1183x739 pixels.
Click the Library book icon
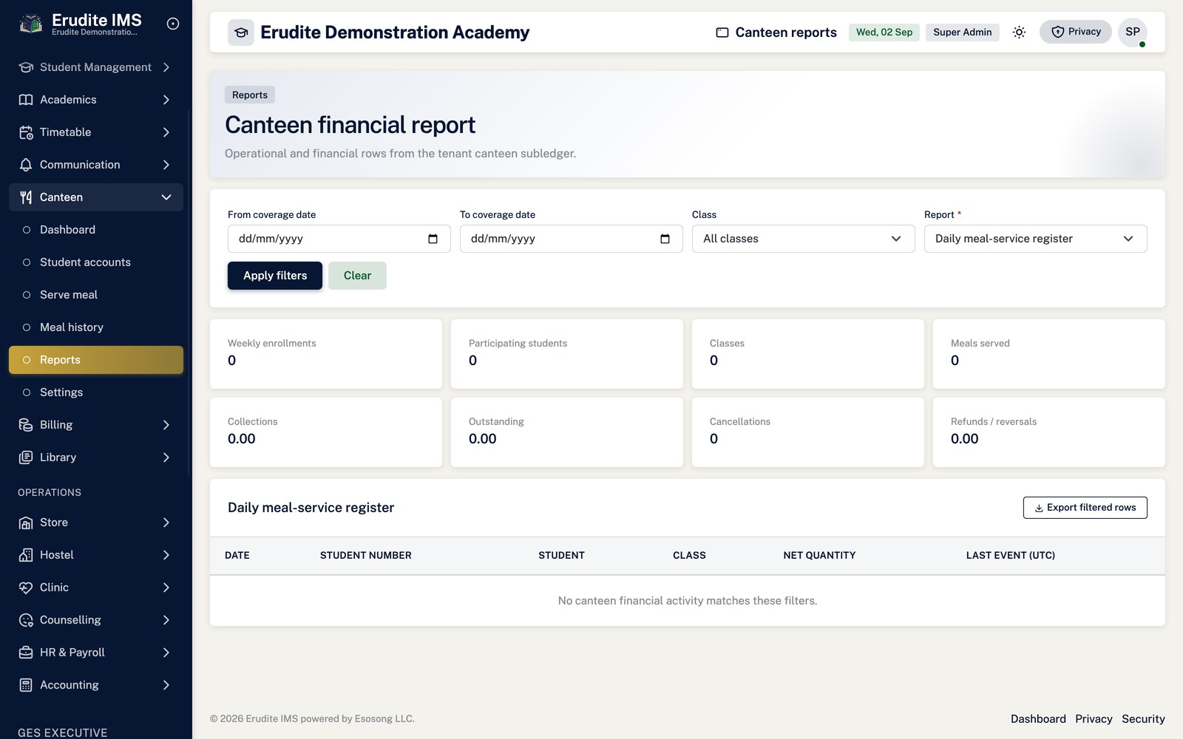point(26,457)
